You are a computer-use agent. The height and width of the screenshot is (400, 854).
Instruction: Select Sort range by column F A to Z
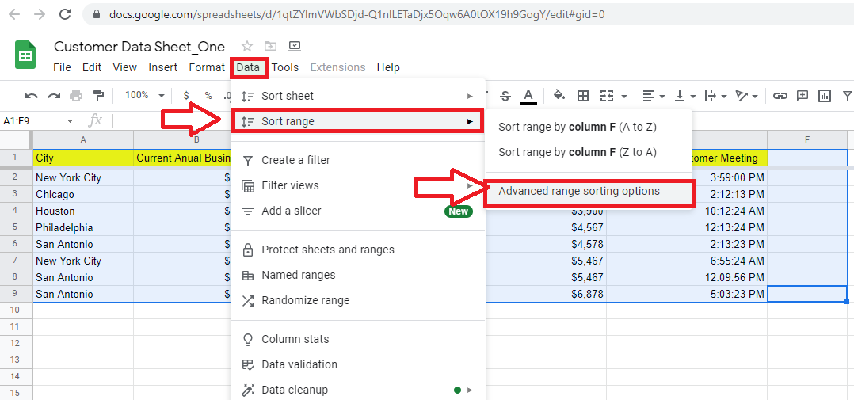click(x=577, y=127)
